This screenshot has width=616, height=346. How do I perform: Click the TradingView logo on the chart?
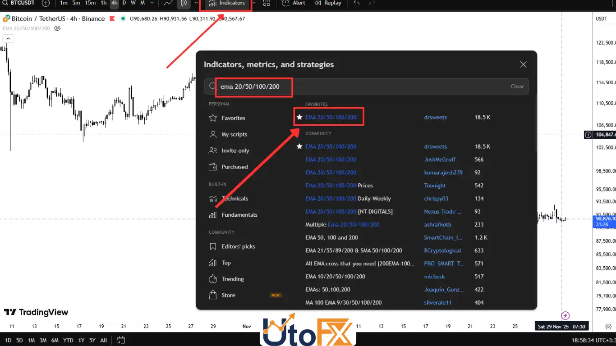36,312
